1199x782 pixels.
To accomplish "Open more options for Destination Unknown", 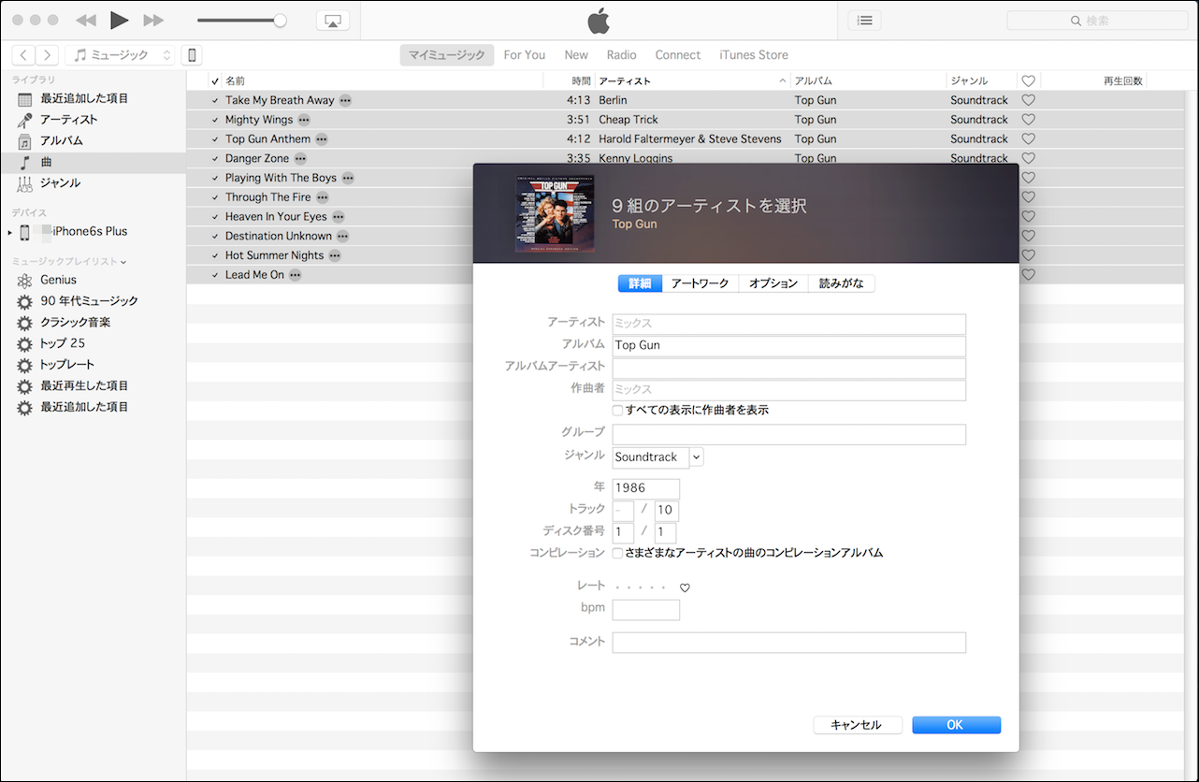I will (x=342, y=237).
